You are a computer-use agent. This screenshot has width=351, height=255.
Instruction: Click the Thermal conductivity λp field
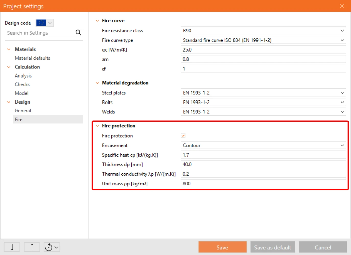pos(263,174)
